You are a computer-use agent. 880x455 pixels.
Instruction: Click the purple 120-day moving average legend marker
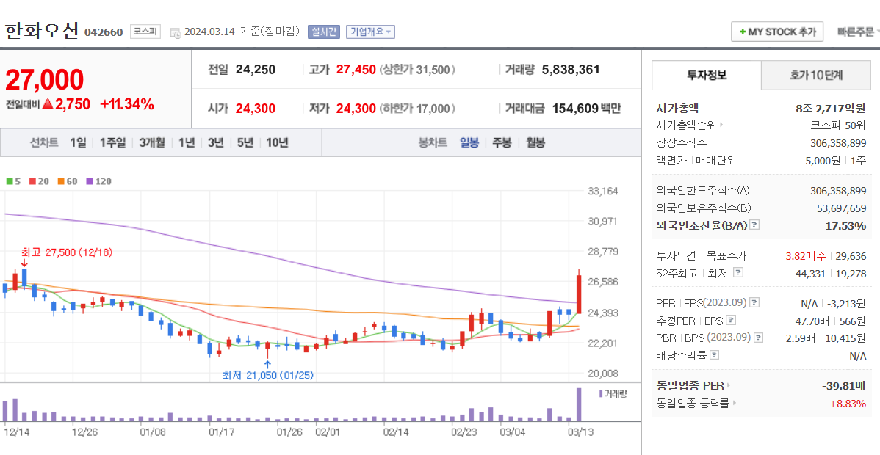point(89,181)
